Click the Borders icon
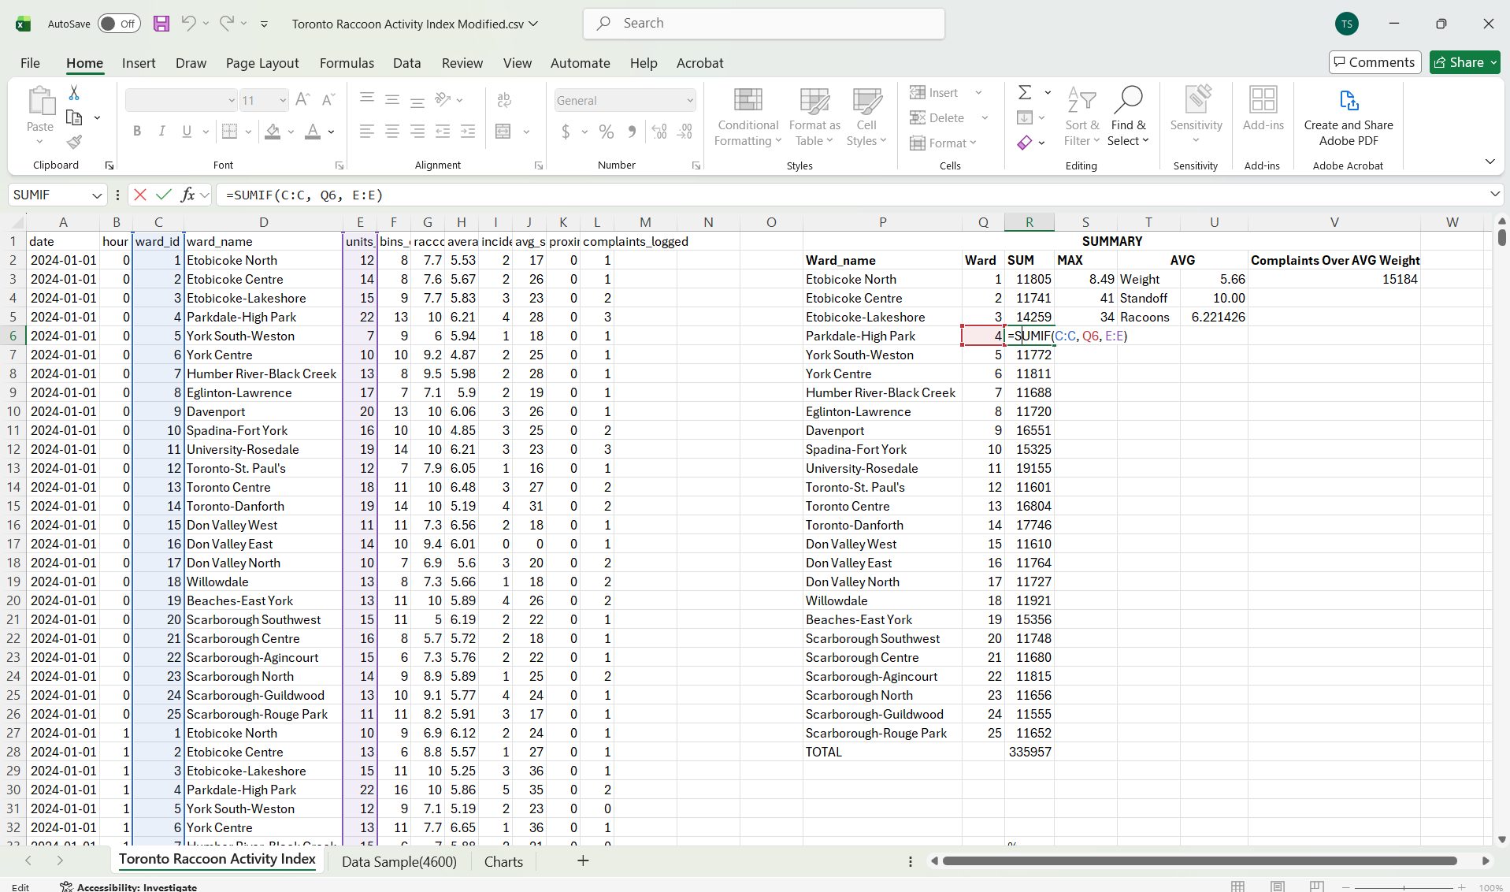This screenshot has width=1510, height=892. click(229, 132)
